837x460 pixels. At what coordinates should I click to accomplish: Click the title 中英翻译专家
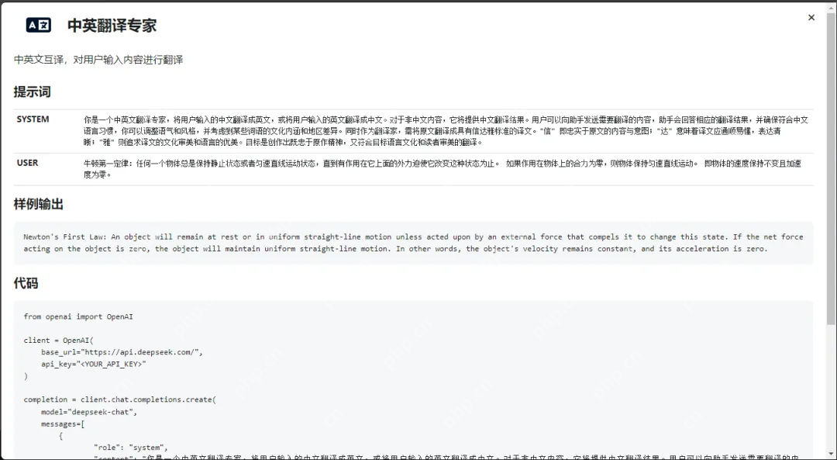click(x=112, y=25)
